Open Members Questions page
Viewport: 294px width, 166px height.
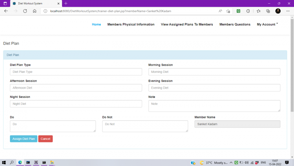235,24
